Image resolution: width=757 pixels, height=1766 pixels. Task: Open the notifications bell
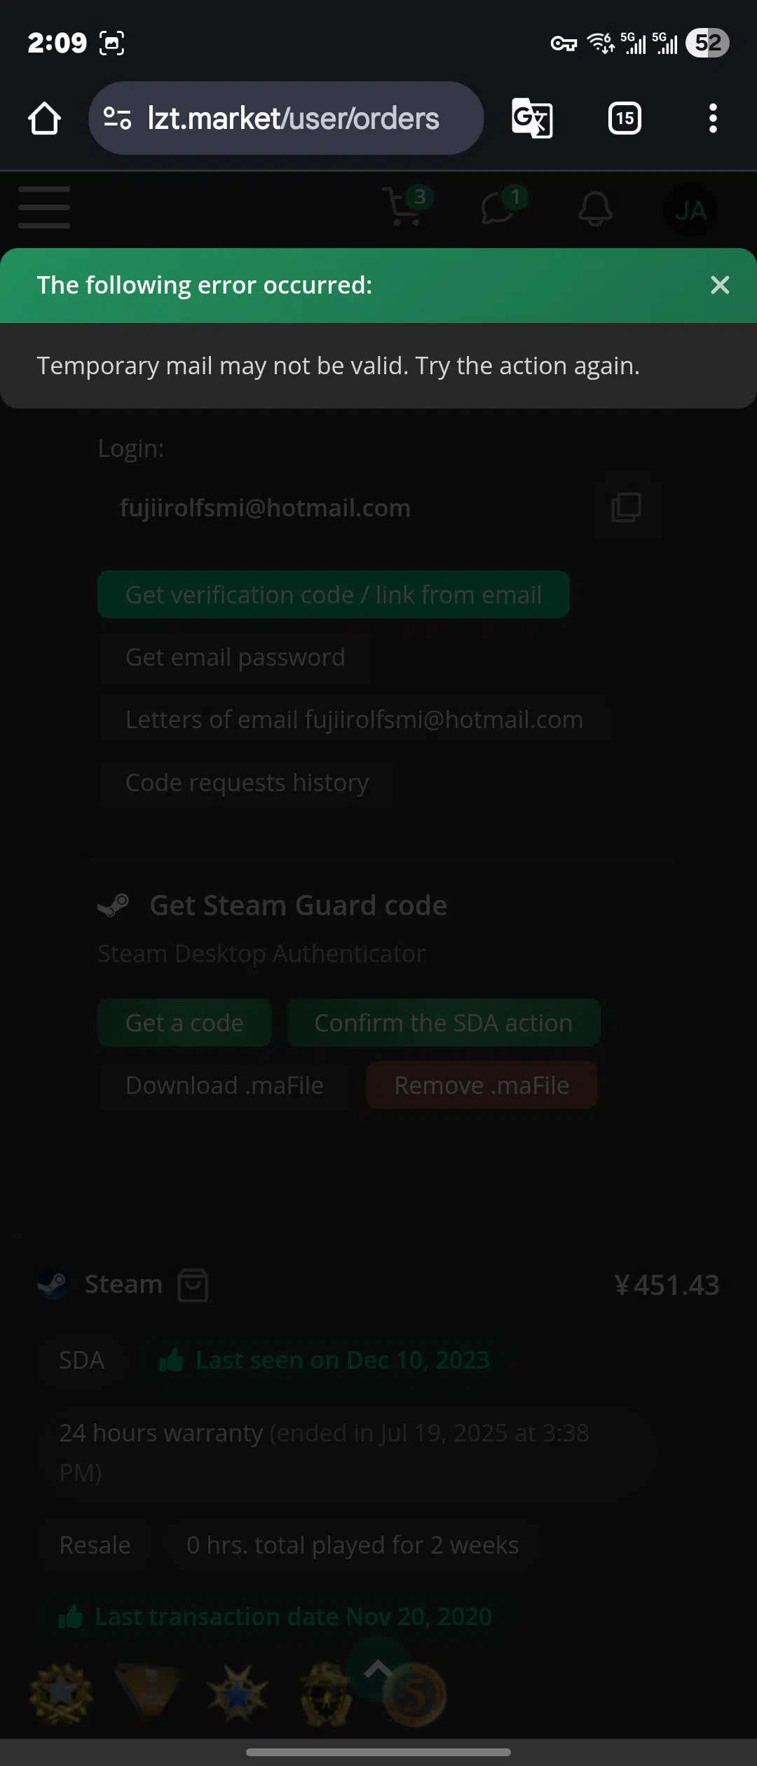596,209
